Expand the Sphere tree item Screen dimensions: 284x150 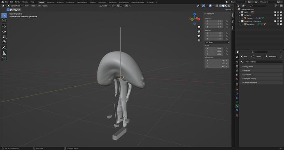tap(242, 18)
